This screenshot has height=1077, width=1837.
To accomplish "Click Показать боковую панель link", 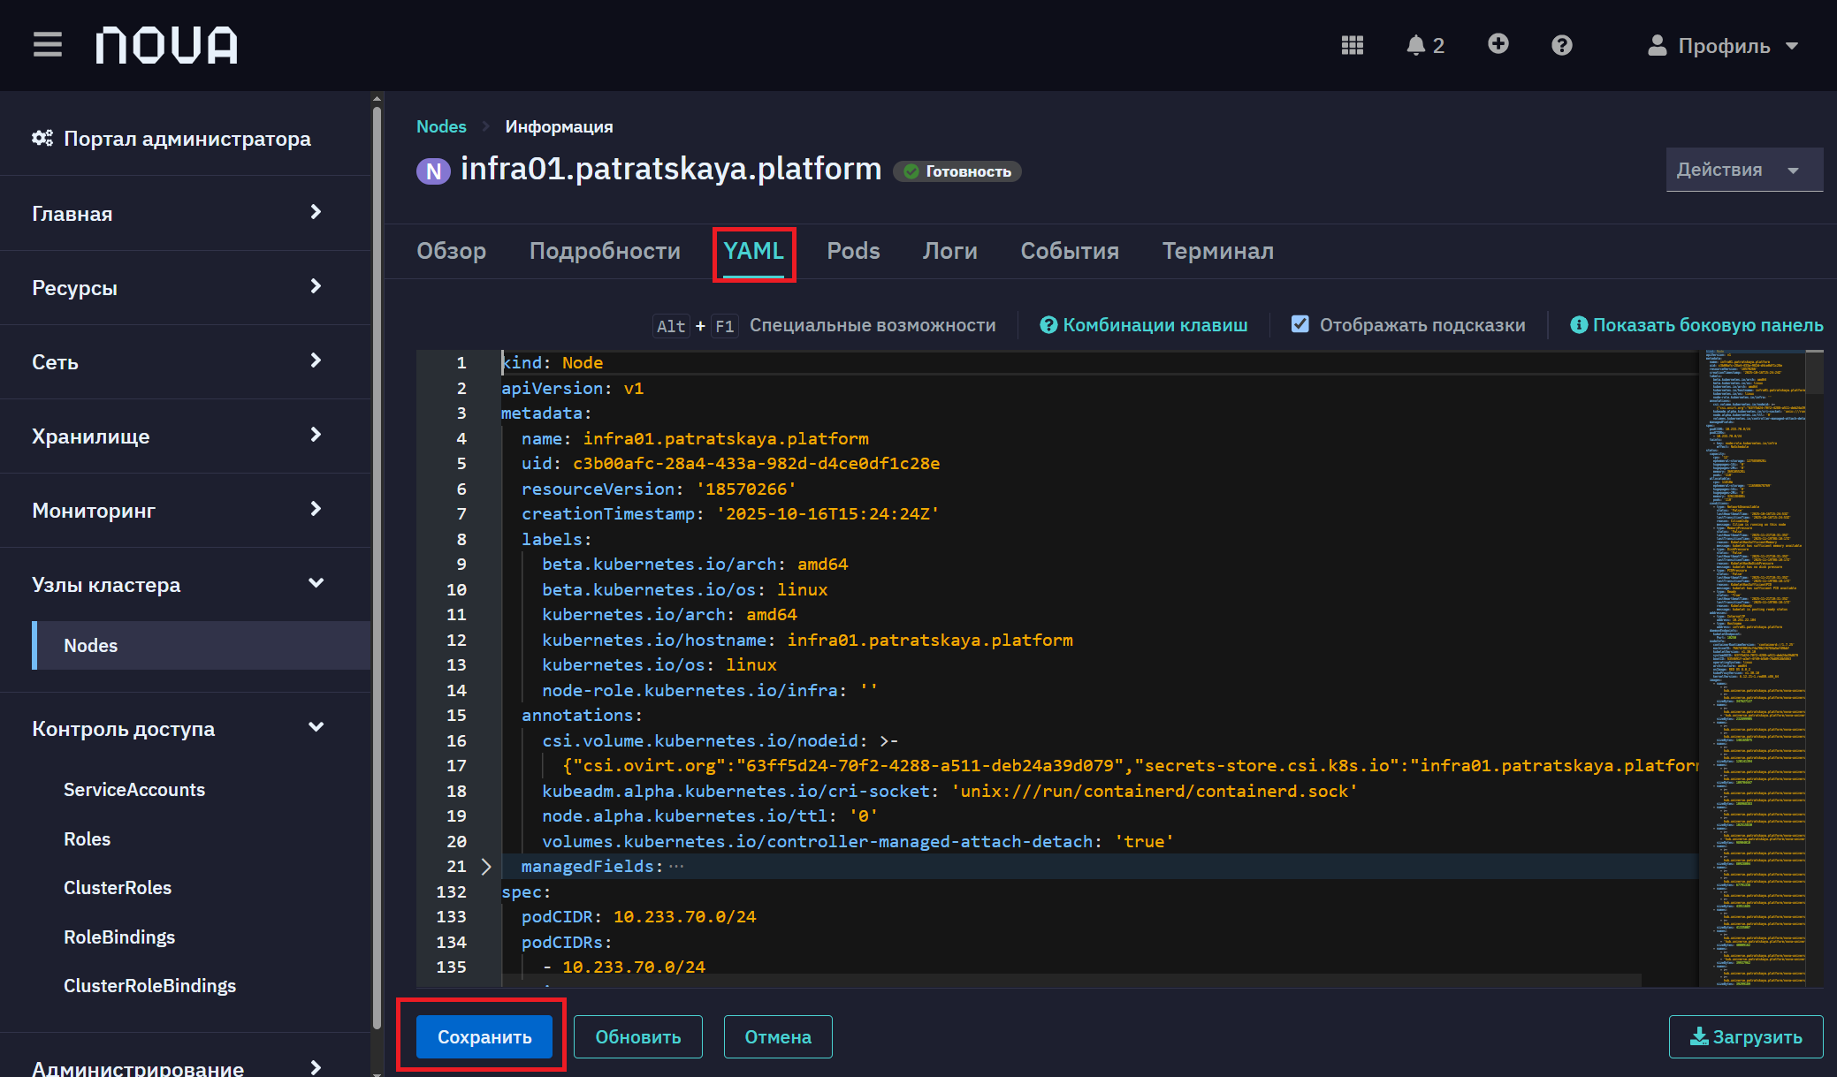I will (x=1696, y=325).
